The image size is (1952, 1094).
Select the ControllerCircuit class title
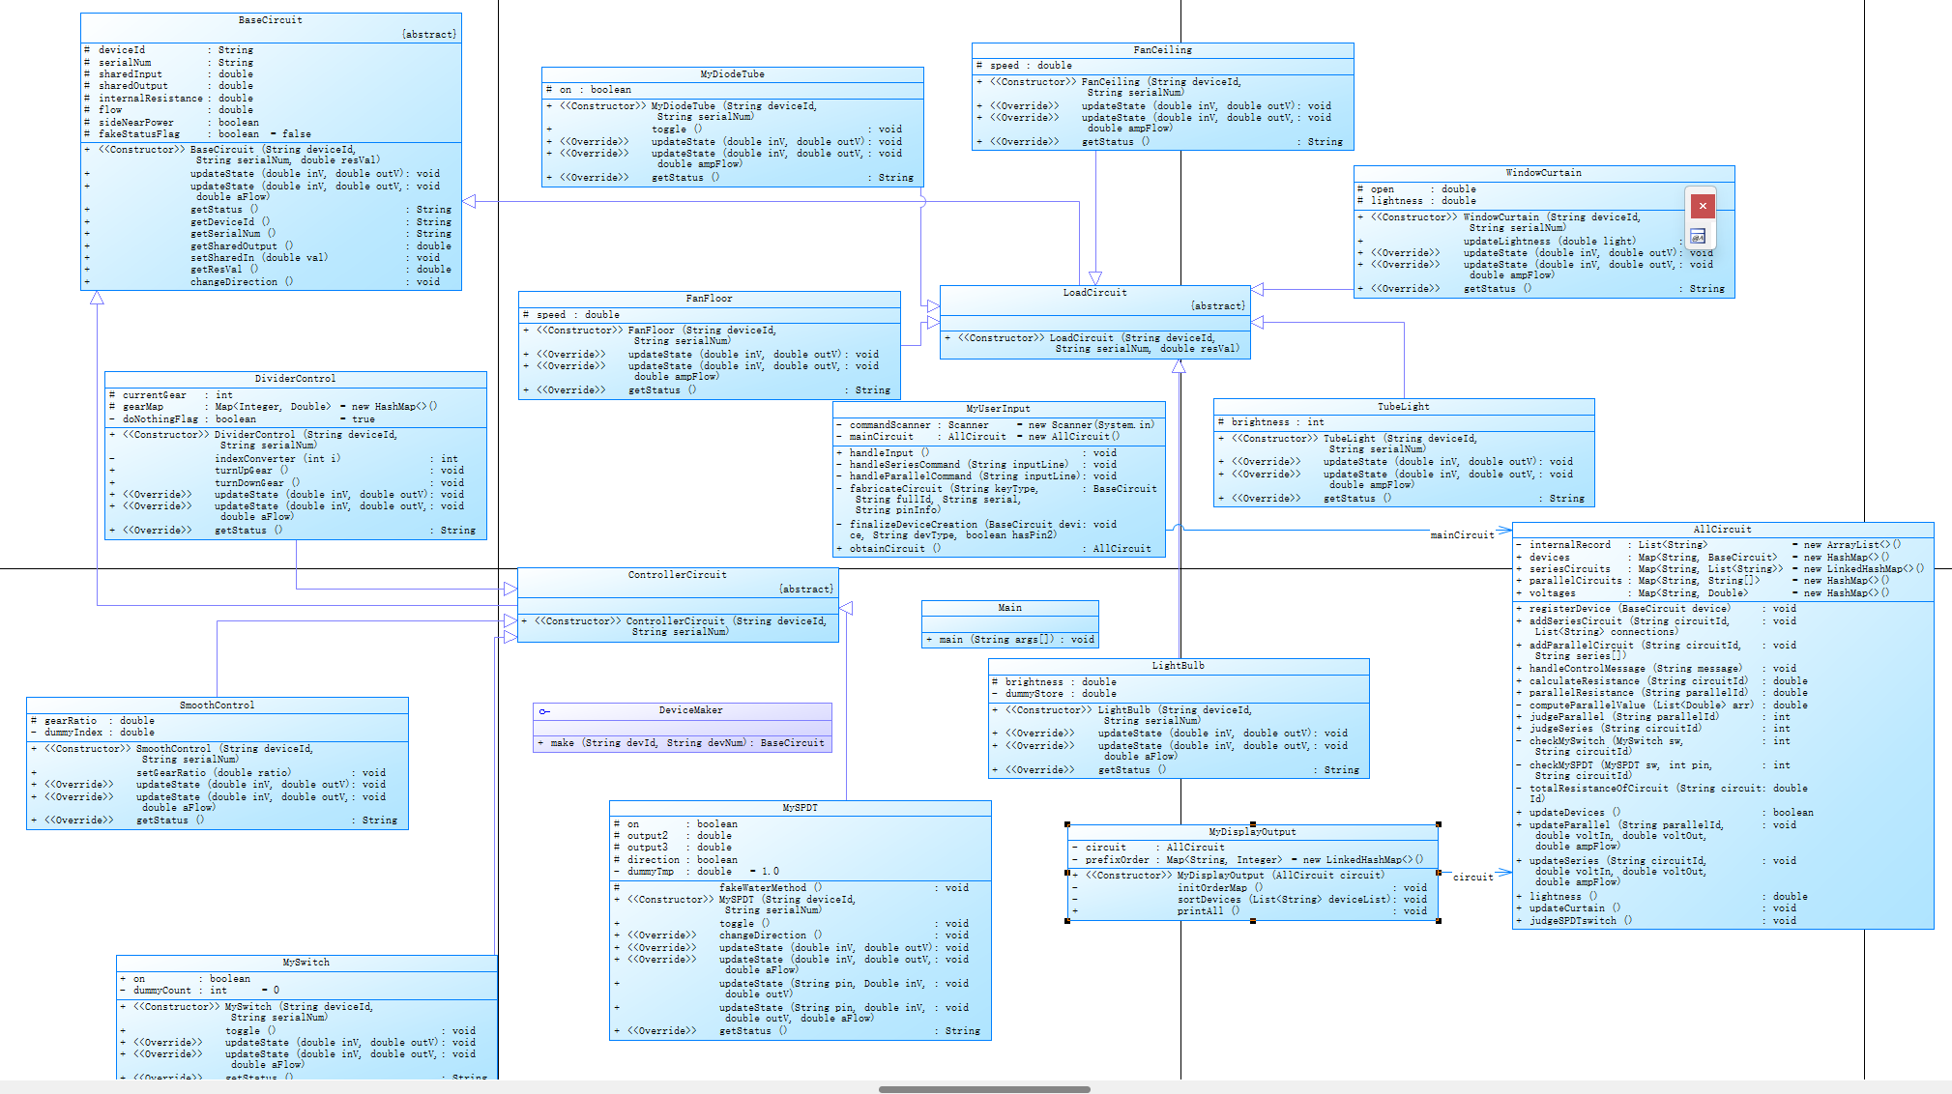[x=678, y=575]
